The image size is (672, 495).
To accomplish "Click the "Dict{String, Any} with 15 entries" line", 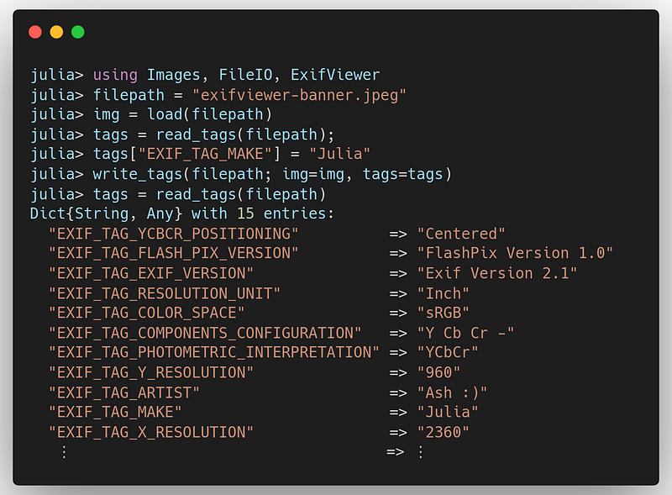I will tap(182, 213).
